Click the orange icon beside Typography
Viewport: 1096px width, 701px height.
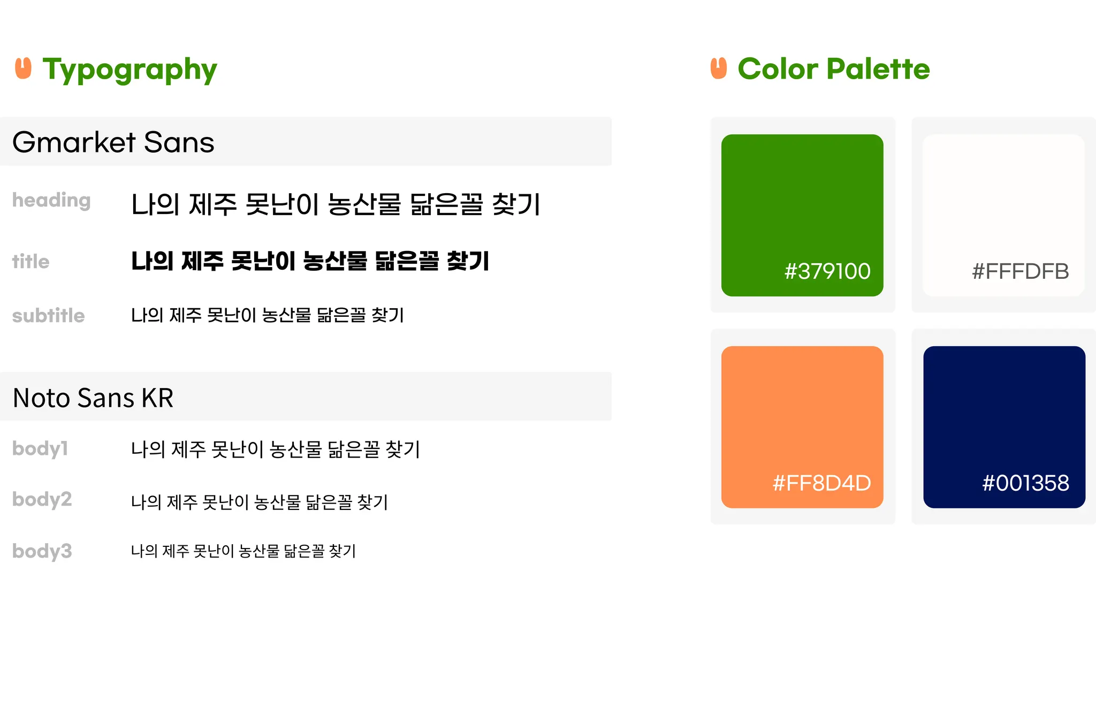[23, 68]
